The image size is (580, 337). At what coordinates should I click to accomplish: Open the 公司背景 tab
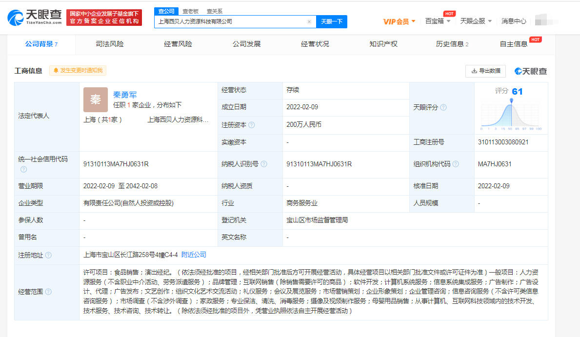click(41, 44)
